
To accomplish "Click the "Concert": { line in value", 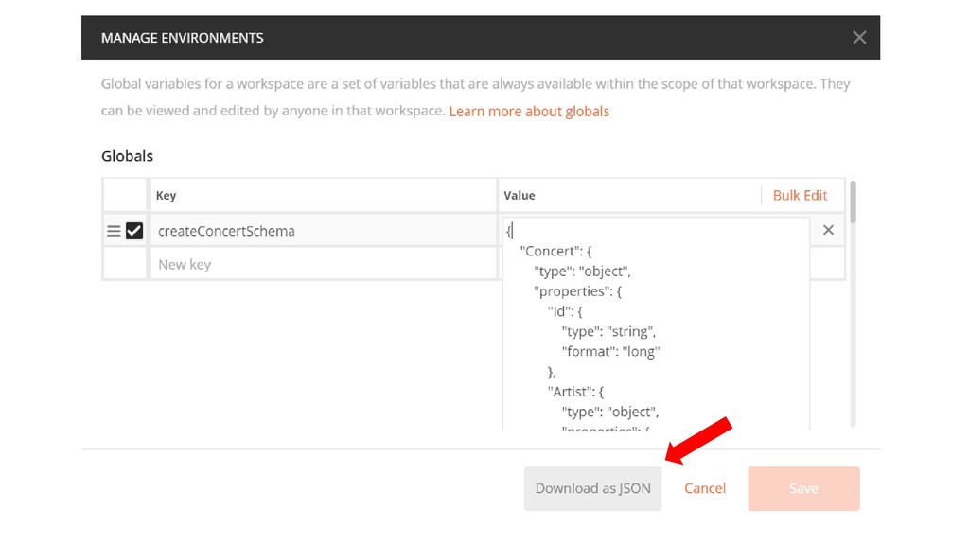I will coord(555,251).
